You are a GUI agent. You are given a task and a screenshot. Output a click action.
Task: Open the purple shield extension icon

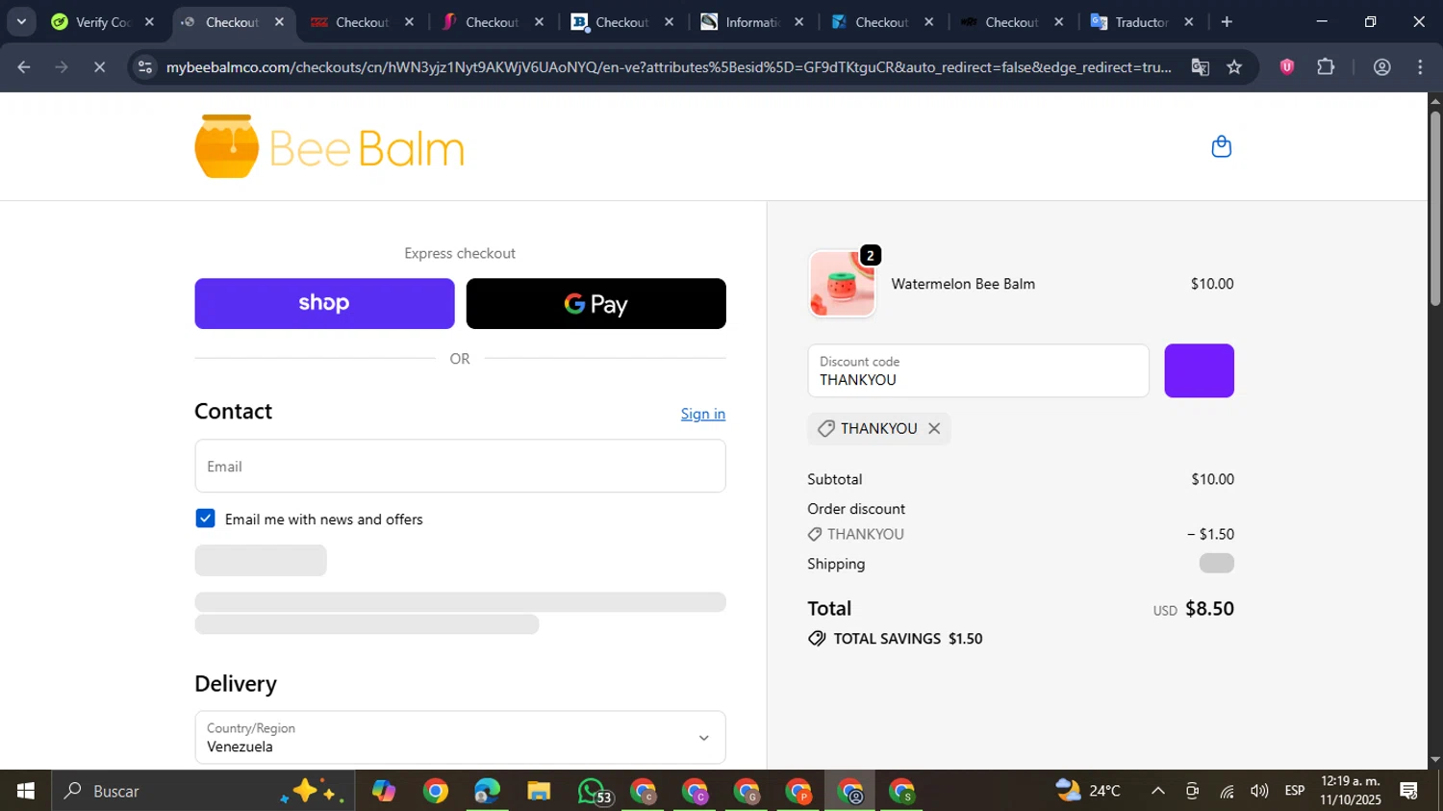point(1286,66)
